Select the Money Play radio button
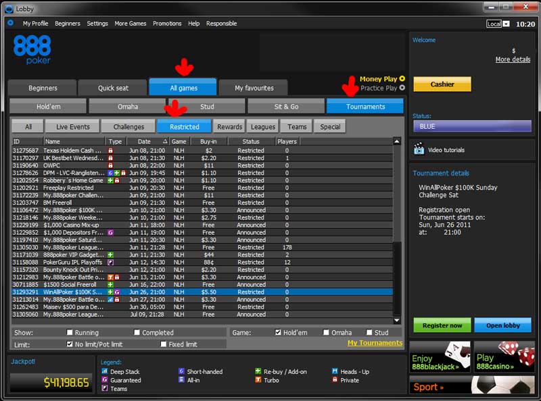 pyautogui.click(x=402, y=79)
